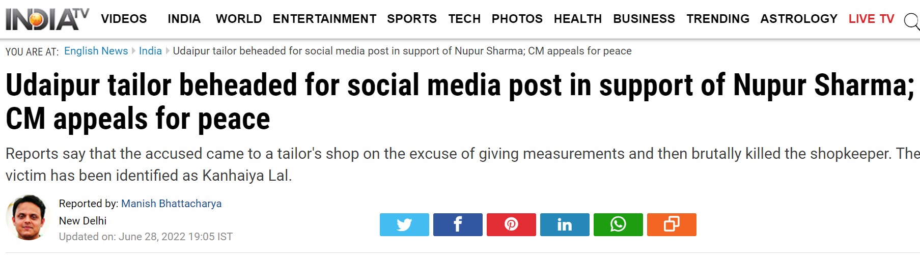
Task: Open the World news menu
Action: (238, 19)
